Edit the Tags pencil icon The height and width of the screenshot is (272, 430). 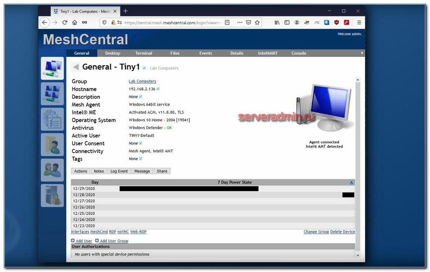click(141, 159)
